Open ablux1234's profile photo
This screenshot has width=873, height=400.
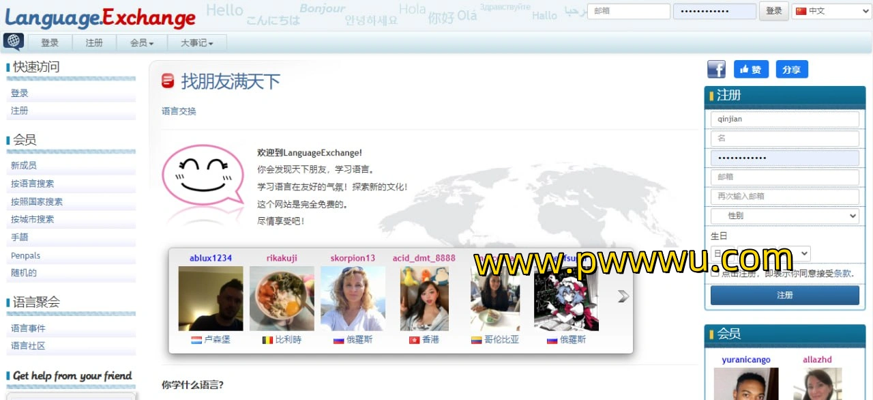click(x=211, y=298)
